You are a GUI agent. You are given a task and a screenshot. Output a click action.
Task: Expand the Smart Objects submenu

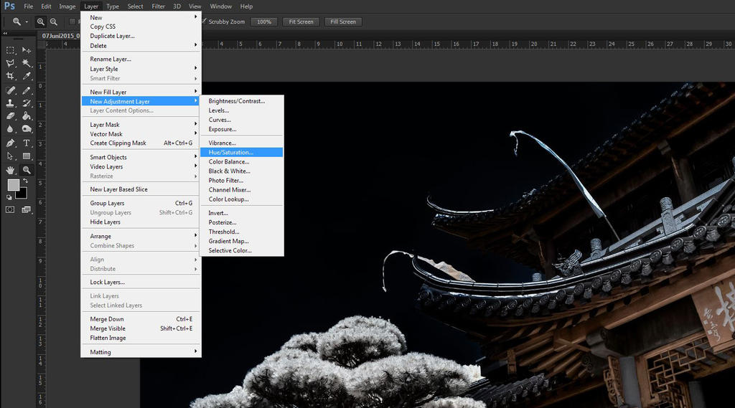141,157
